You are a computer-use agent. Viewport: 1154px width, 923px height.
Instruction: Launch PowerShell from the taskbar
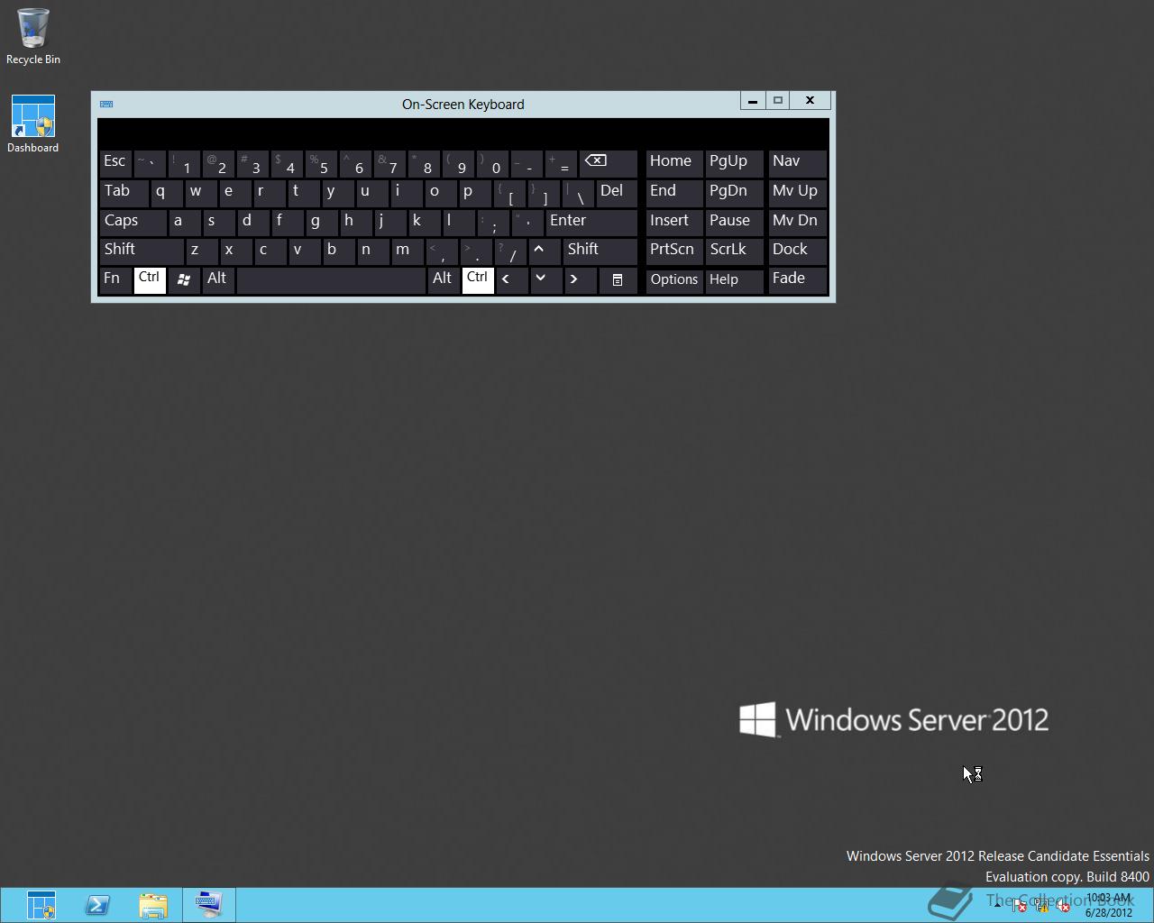point(97,905)
